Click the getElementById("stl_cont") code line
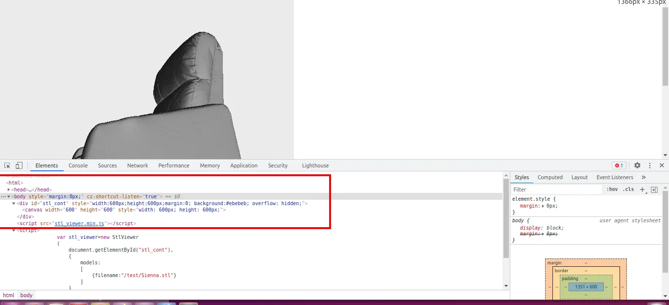The height and width of the screenshot is (305, 669). pyautogui.click(x=121, y=250)
